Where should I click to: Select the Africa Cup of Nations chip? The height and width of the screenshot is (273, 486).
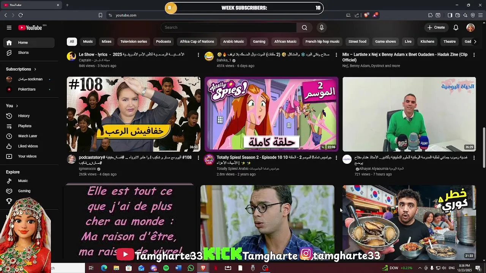click(197, 42)
